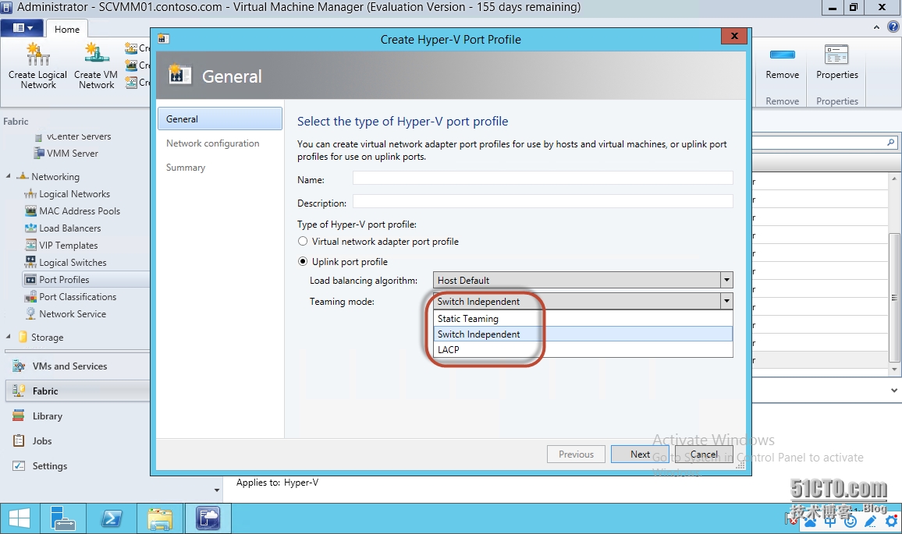
Task: Click the Load Balancers icon
Action: (31, 228)
